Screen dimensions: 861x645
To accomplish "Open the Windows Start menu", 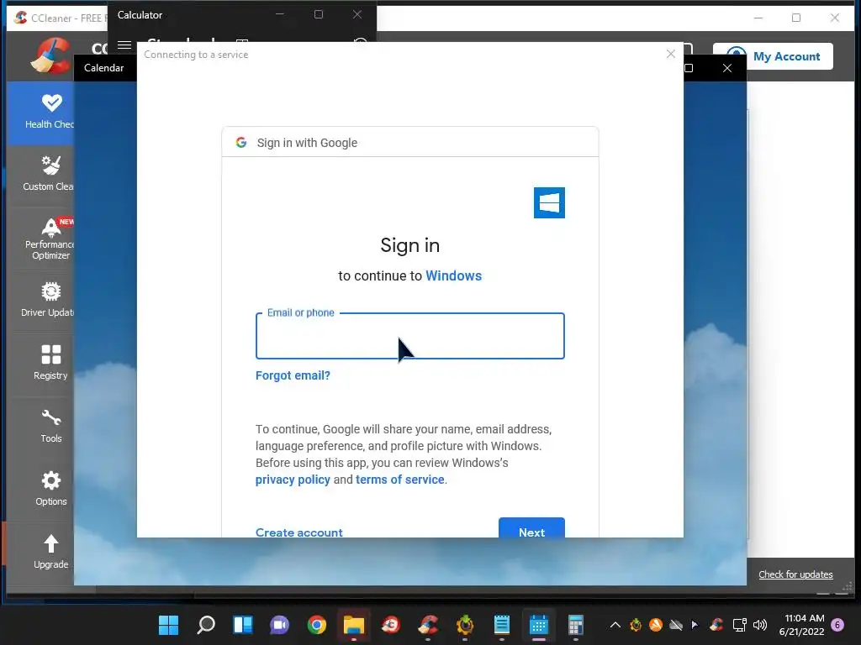I will click(168, 625).
